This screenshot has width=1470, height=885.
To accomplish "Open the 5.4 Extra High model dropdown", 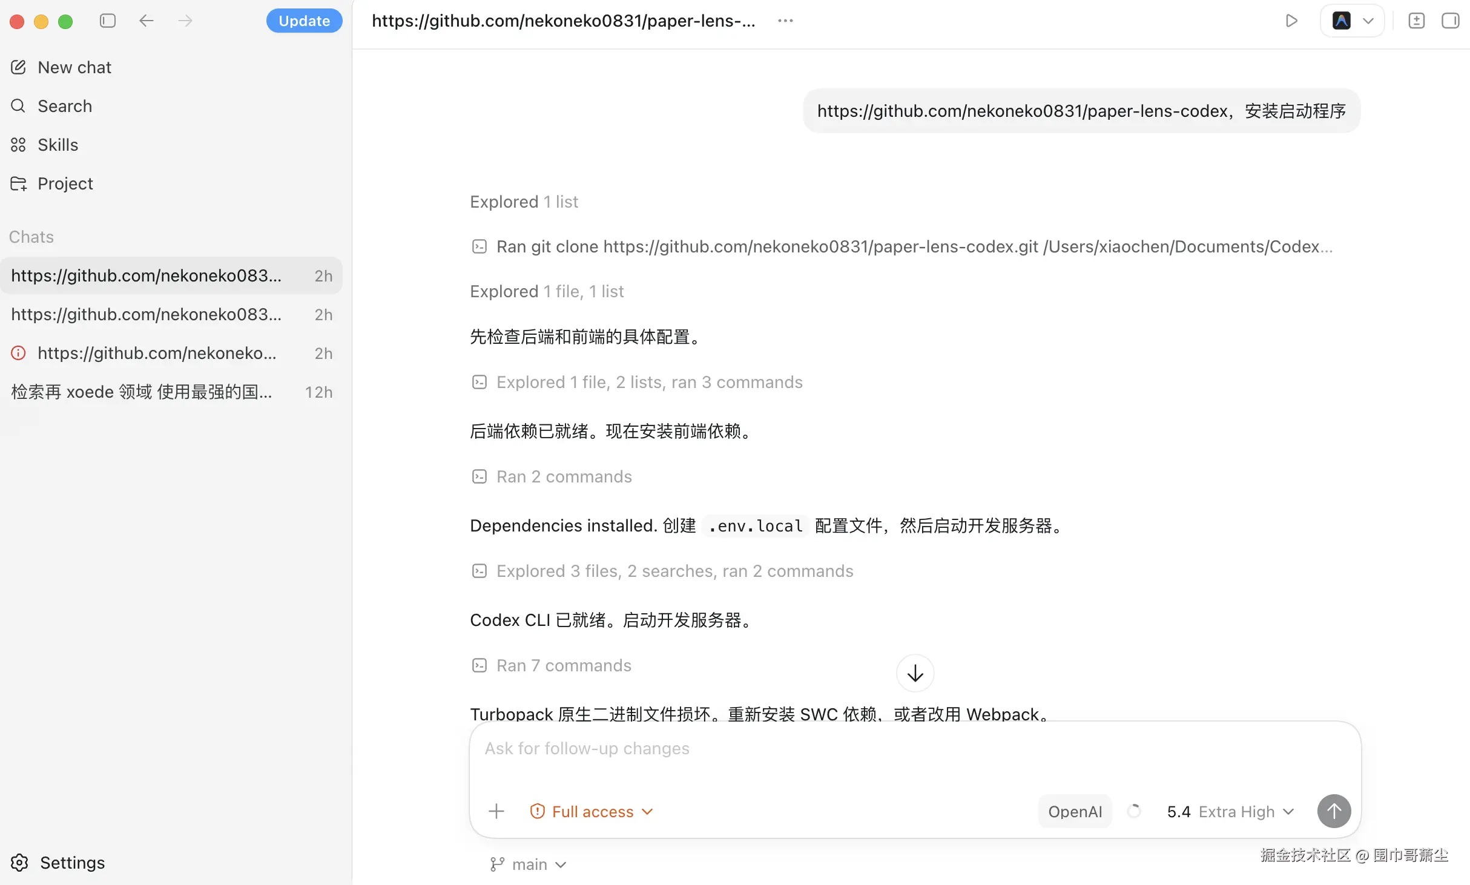I will (x=1231, y=811).
